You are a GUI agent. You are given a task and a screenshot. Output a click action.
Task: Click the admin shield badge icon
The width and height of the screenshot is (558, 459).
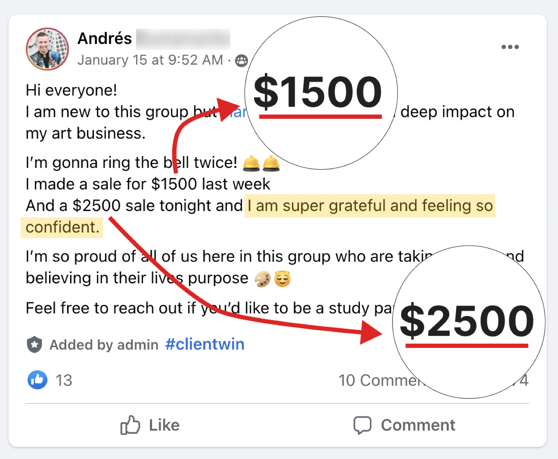pyautogui.click(x=34, y=344)
